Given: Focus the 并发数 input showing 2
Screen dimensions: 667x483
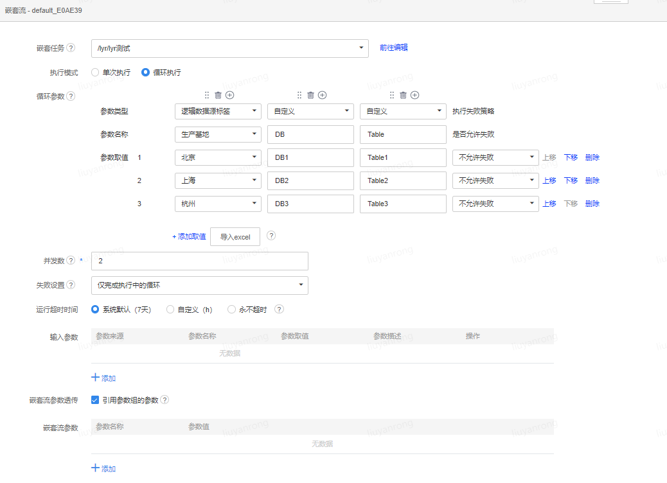Looking at the screenshot, I should pos(199,261).
